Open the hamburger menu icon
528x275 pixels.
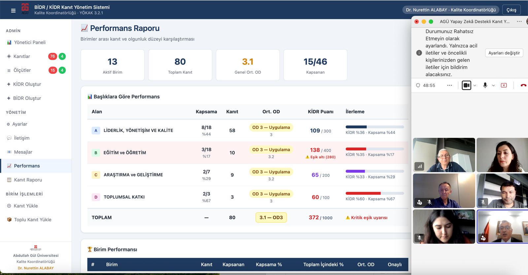click(13, 11)
